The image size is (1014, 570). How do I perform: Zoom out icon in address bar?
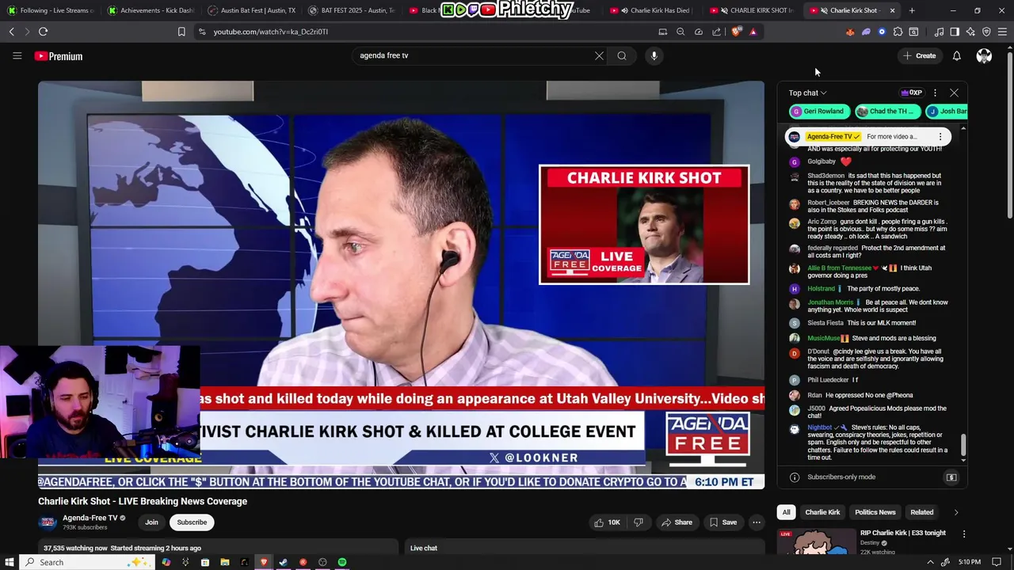tap(680, 32)
